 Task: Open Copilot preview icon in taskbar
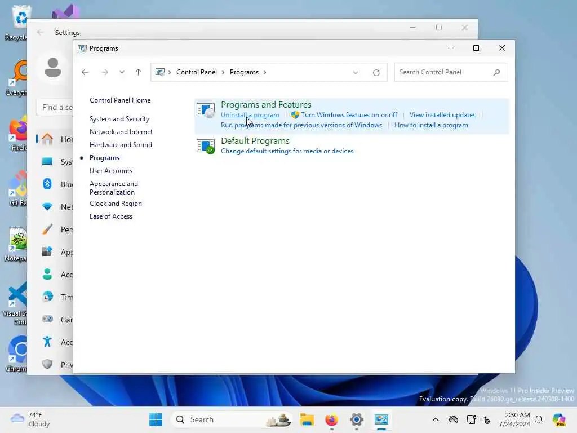[558, 419]
